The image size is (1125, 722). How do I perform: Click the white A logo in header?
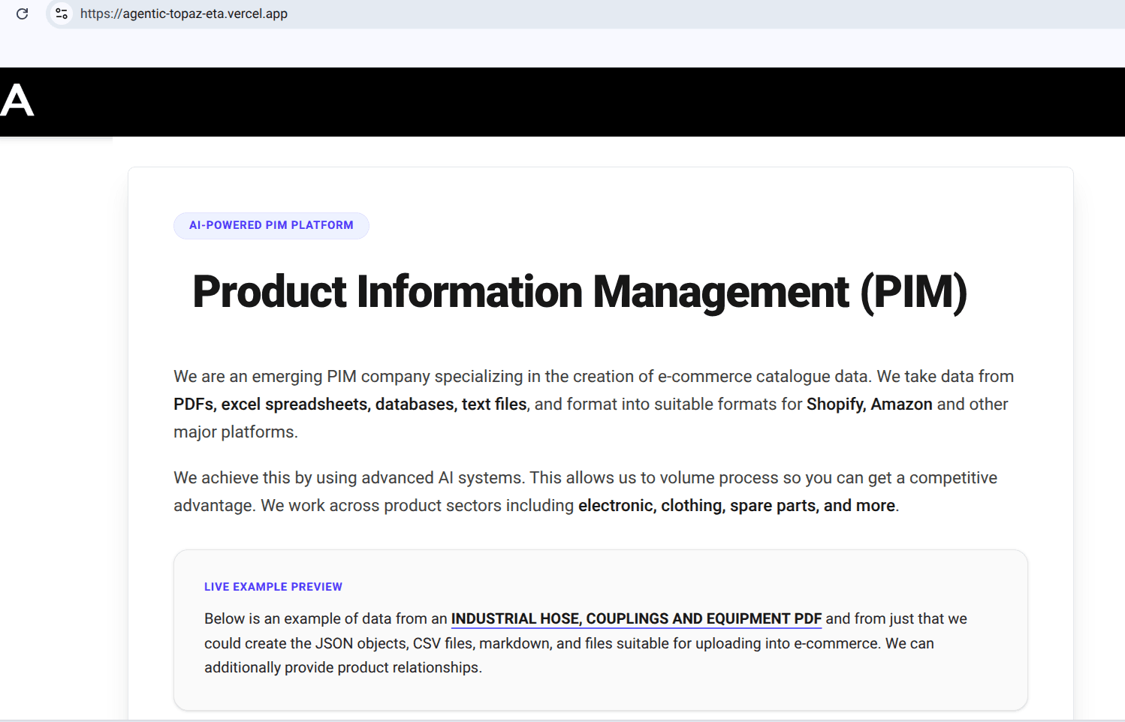[x=17, y=100]
